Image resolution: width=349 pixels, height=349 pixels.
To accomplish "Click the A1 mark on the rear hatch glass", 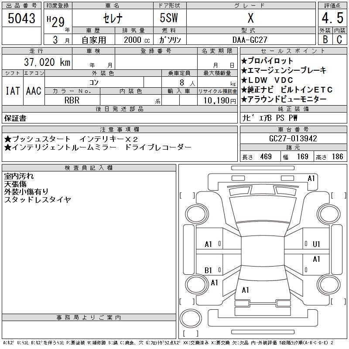I will click(x=245, y=290).
